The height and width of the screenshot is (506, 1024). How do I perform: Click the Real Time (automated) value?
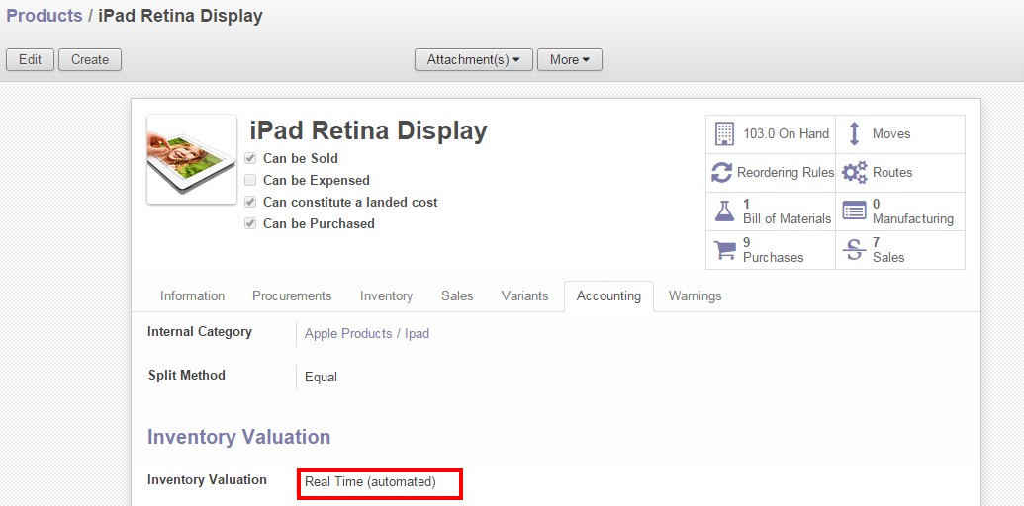(370, 482)
